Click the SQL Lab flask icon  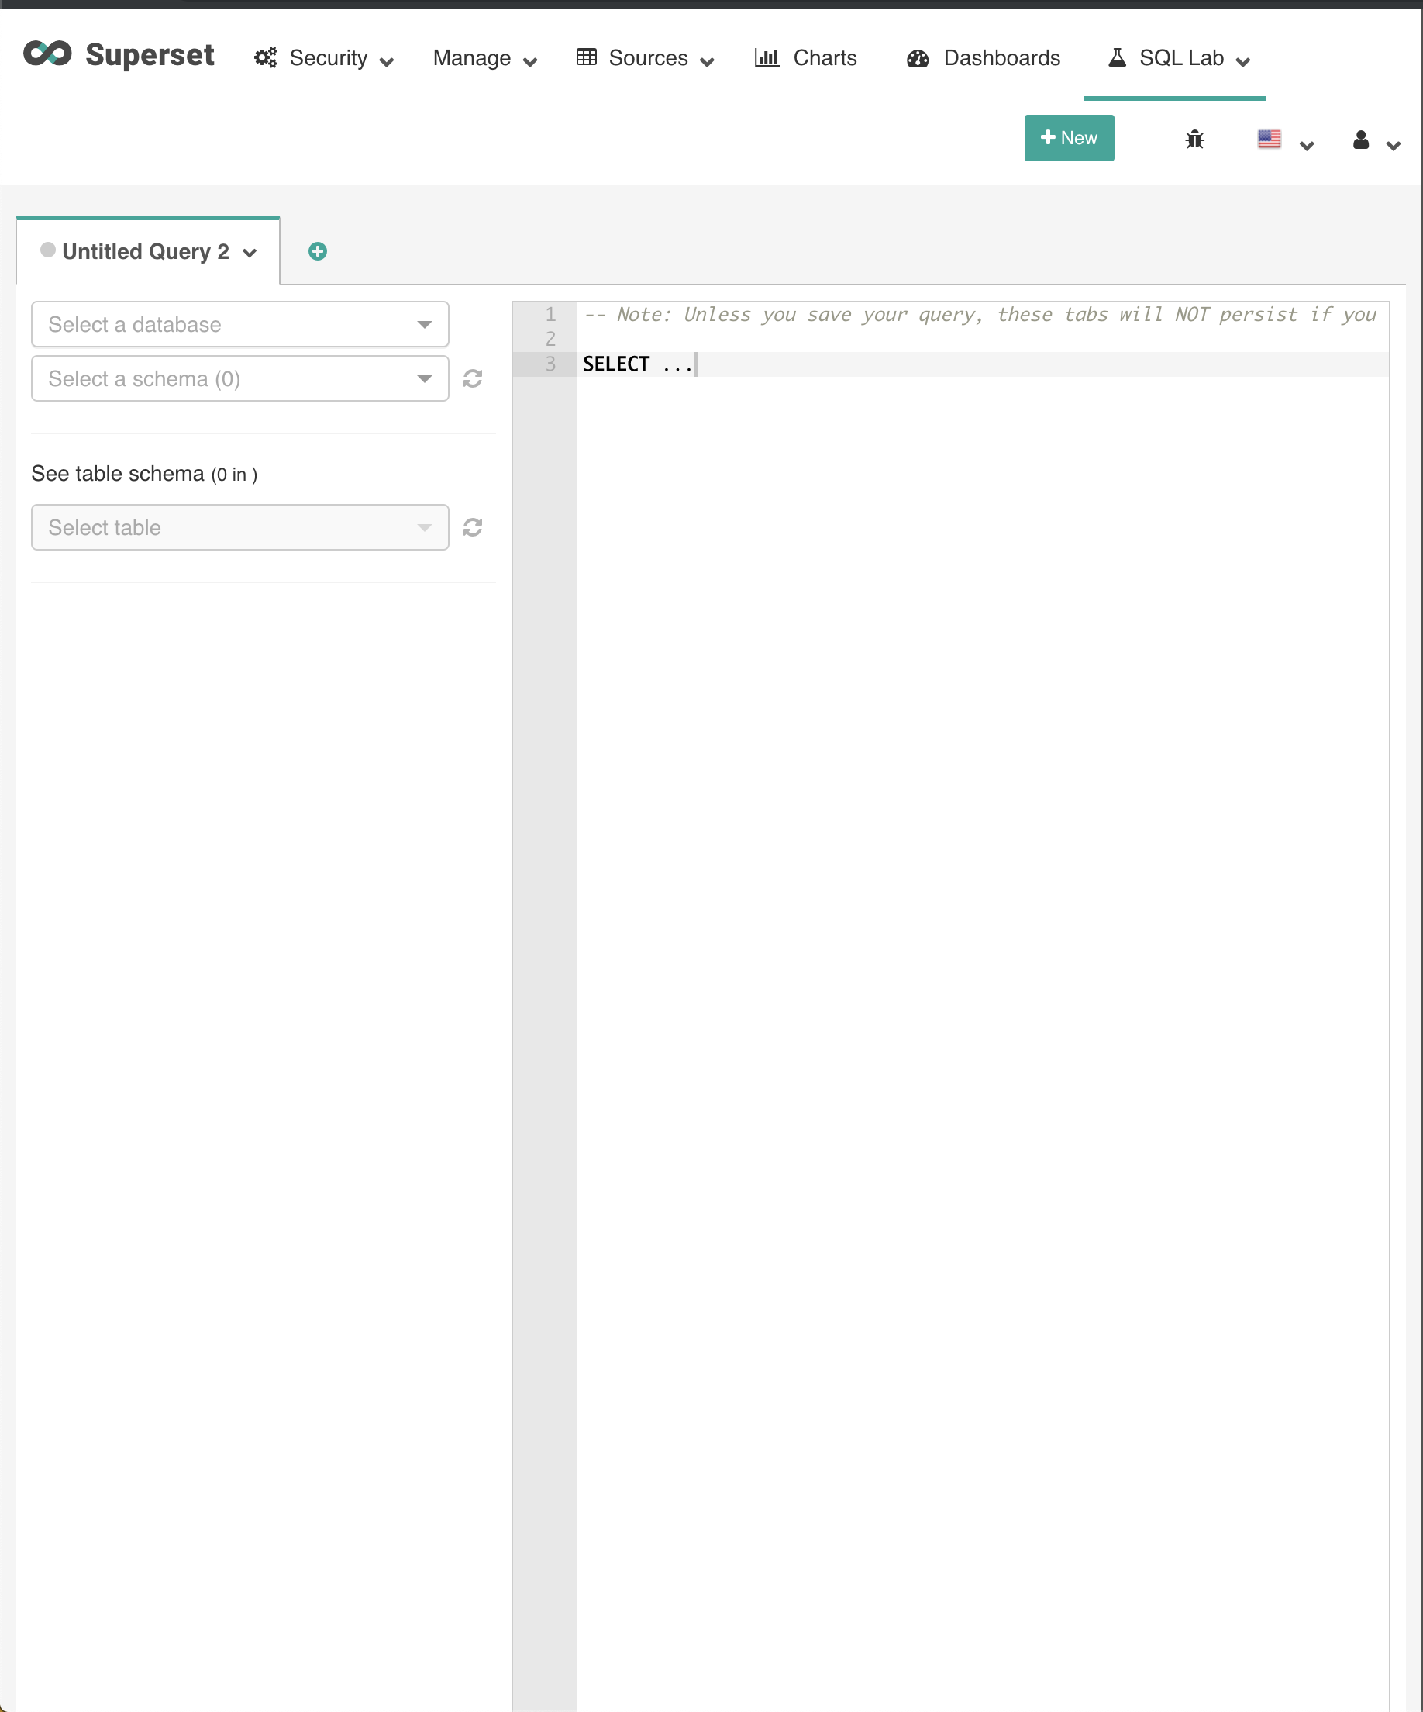pyautogui.click(x=1118, y=57)
